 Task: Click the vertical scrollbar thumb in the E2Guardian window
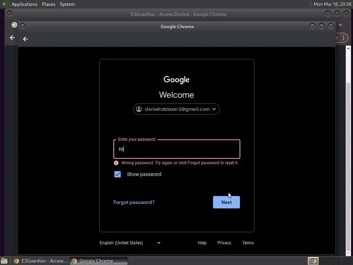[348, 167]
